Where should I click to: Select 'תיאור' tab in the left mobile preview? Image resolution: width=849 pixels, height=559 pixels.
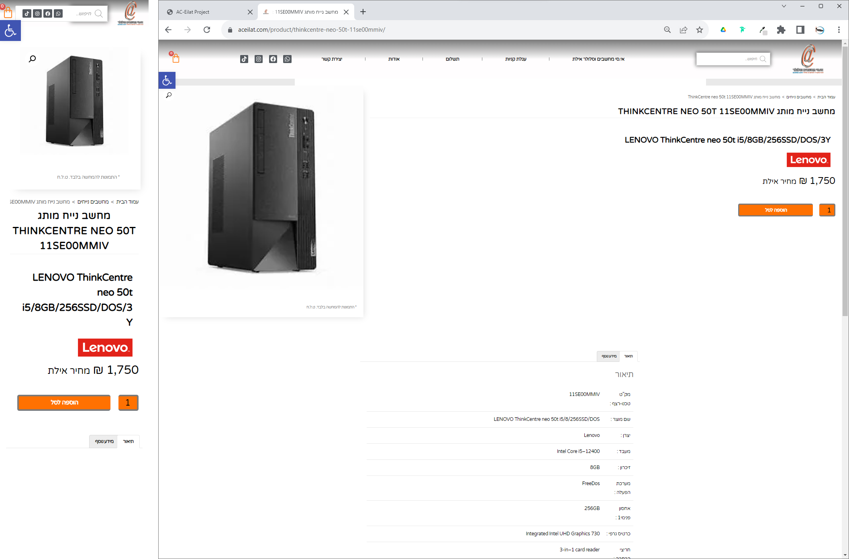tap(128, 441)
